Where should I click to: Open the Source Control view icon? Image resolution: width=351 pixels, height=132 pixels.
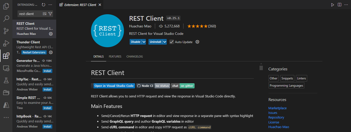point(6,31)
